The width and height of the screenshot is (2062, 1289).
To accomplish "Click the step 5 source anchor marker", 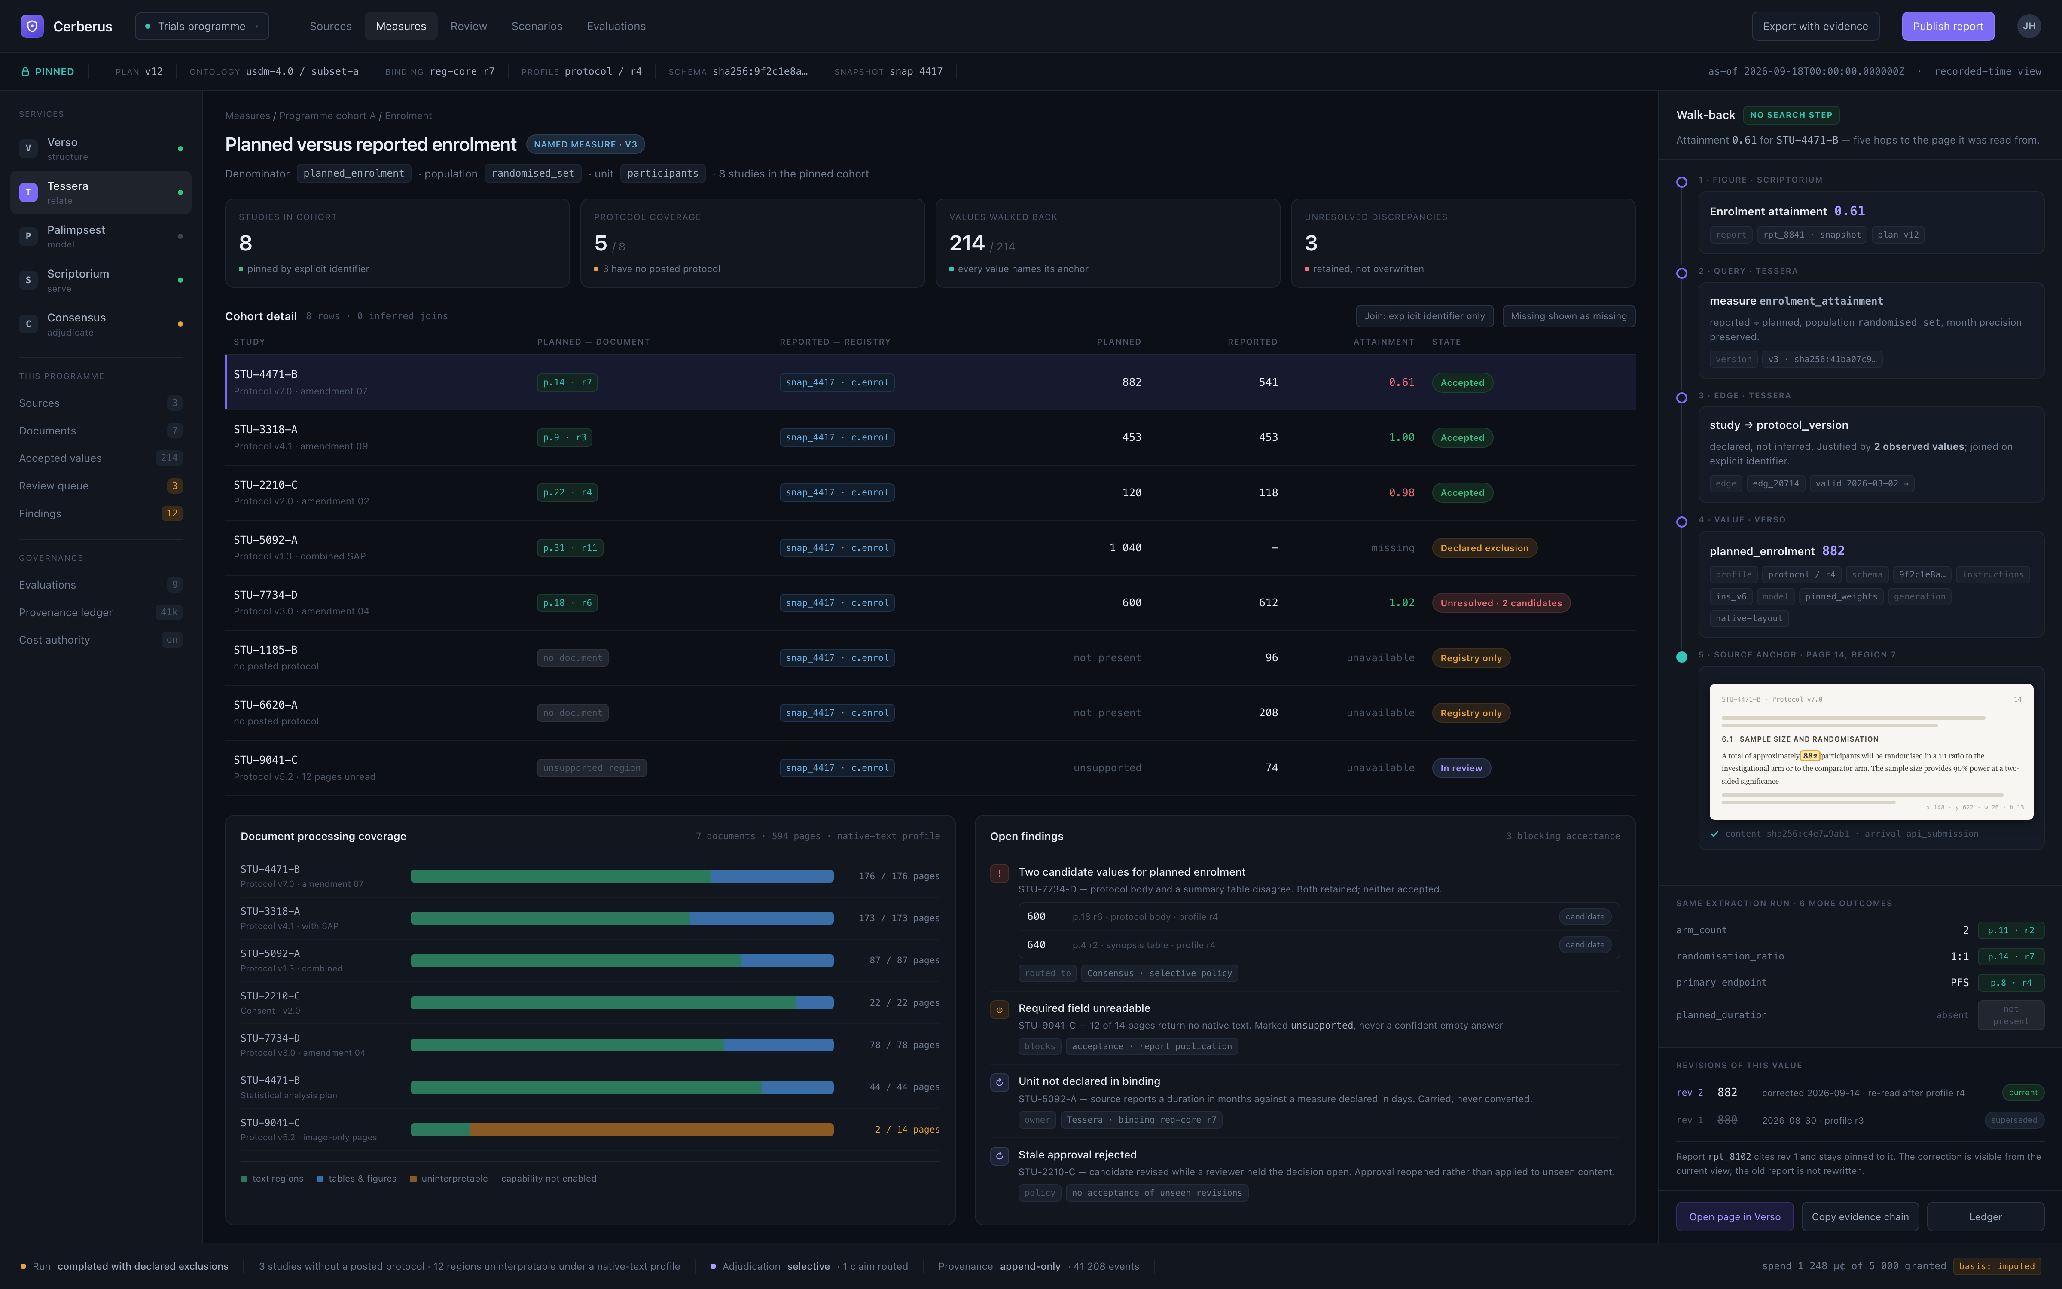I will (x=1681, y=657).
